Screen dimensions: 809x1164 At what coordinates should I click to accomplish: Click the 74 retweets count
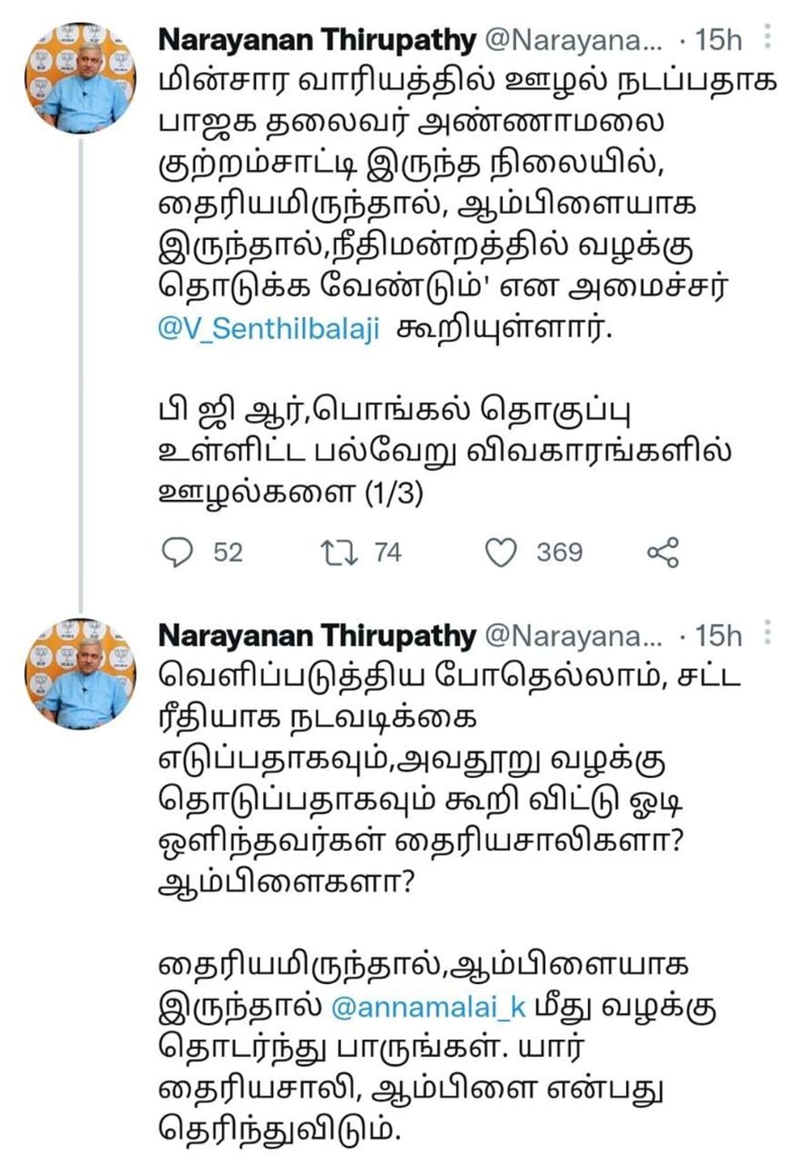(x=388, y=552)
